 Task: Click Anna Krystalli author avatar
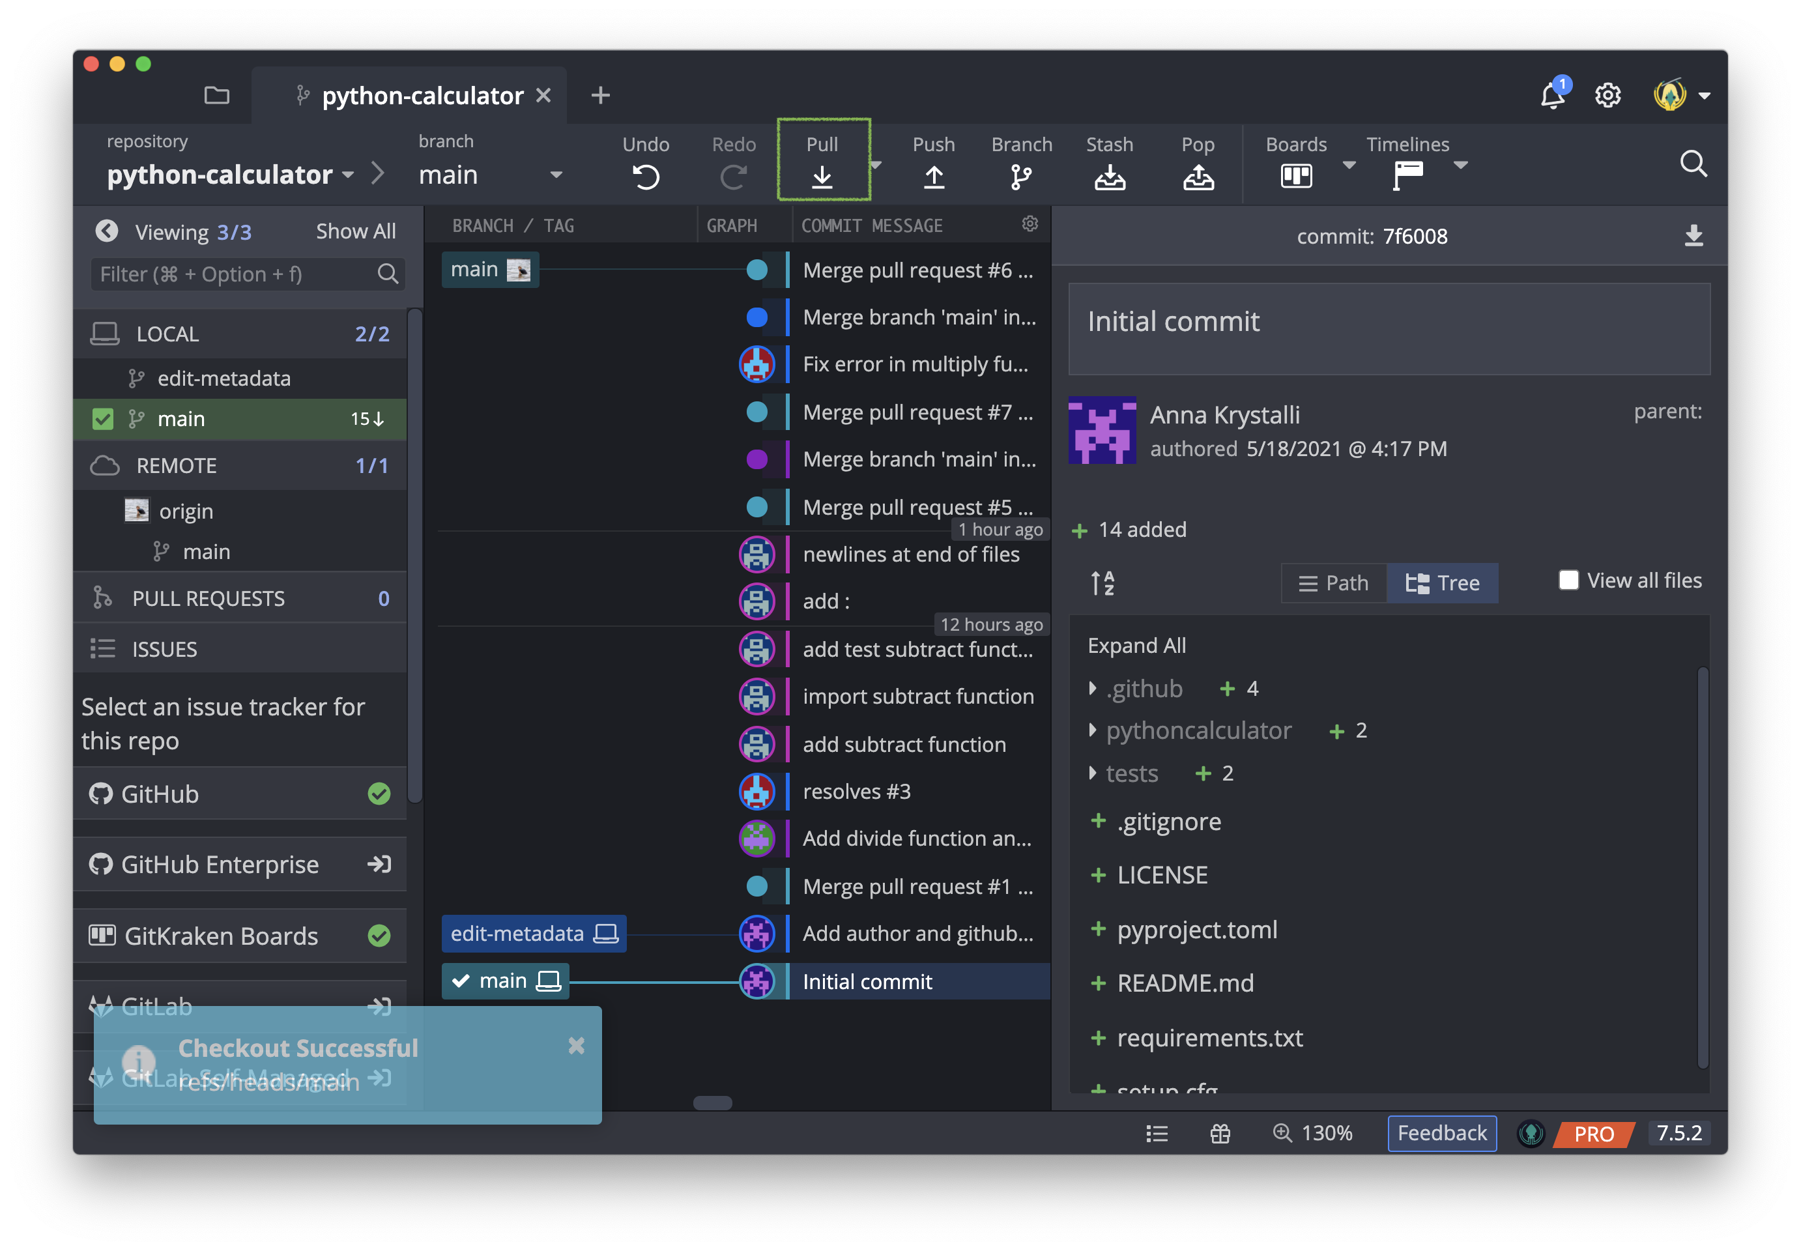click(x=1101, y=429)
